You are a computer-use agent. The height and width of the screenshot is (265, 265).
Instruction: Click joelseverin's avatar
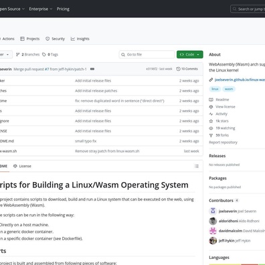coord(213,211)
